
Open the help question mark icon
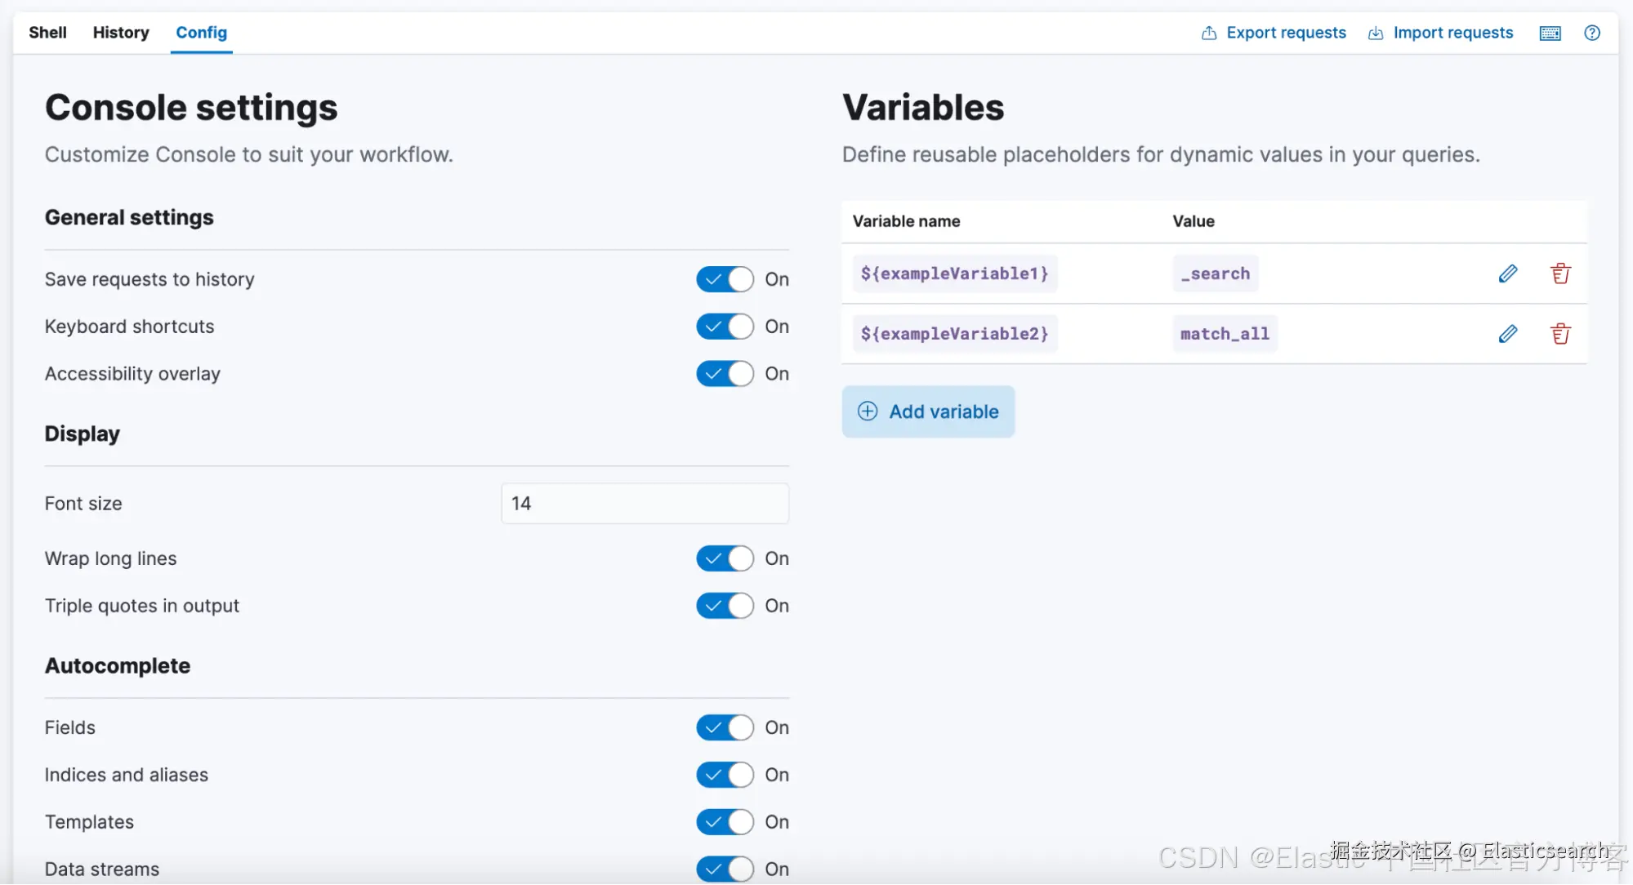pos(1591,33)
